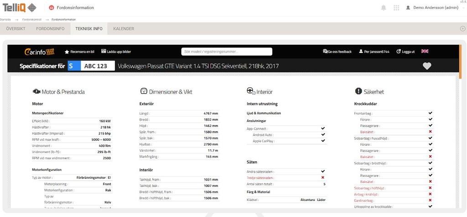Favorite the vehicle with the heart icon

coord(427,66)
